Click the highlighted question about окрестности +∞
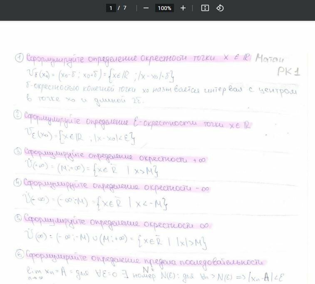The height and width of the screenshot is (284, 315). [x=116, y=157]
